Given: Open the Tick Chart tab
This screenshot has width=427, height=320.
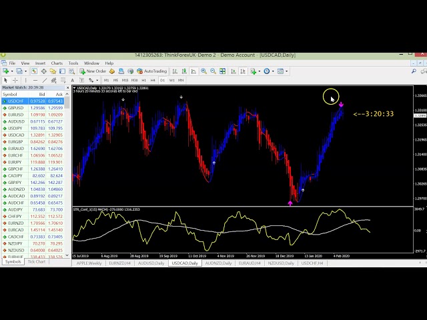Looking at the screenshot, I should tap(36, 262).
